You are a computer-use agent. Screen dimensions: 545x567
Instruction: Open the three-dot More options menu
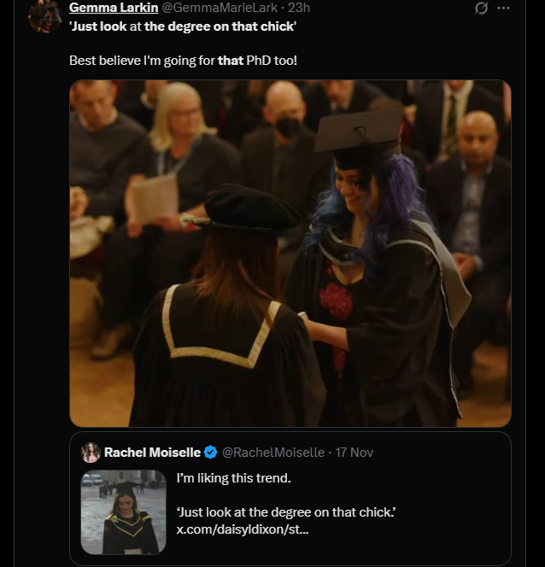click(503, 8)
